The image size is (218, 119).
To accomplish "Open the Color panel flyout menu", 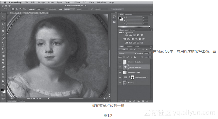I will 151,14.
